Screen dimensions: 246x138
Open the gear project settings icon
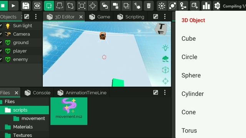[217, 6]
